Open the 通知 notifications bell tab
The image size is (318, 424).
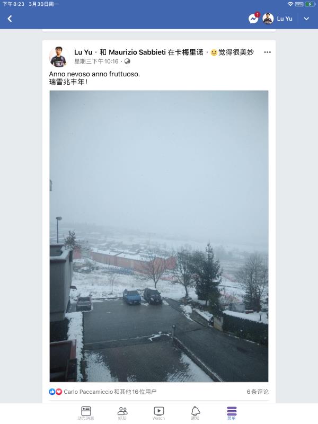pos(195,413)
